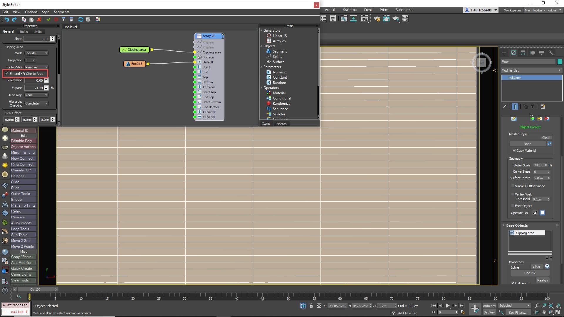The height and width of the screenshot is (317, 564).
Task: Click the Realign button
Action: [x=542, y=280]
